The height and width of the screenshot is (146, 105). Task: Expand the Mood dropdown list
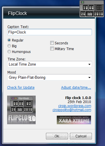50,77
